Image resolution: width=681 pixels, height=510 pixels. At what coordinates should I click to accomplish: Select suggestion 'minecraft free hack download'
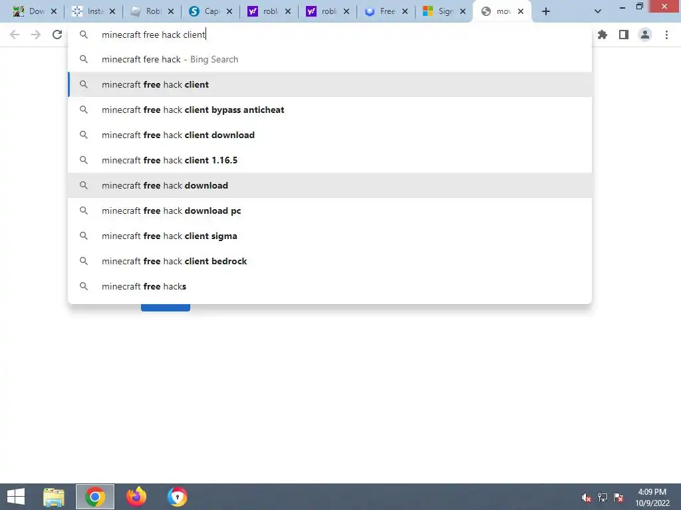coord(330,186)
